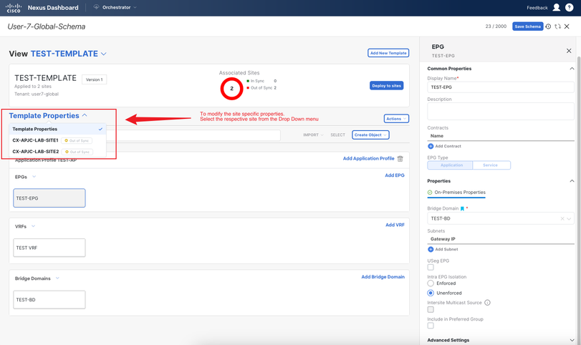
Task: Click the Add Bridge Domain link
Action: [x=383, y=276]
